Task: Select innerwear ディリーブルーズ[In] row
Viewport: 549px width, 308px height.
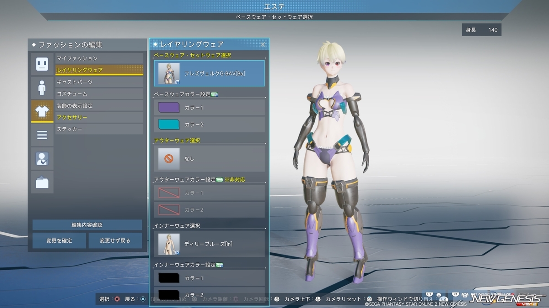Action: (x=209, y=244)
